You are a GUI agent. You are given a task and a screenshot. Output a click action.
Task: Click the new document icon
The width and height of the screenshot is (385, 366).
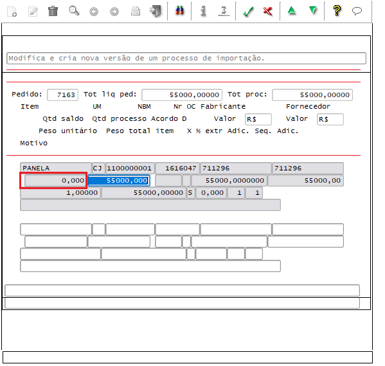tap(12, 12)
